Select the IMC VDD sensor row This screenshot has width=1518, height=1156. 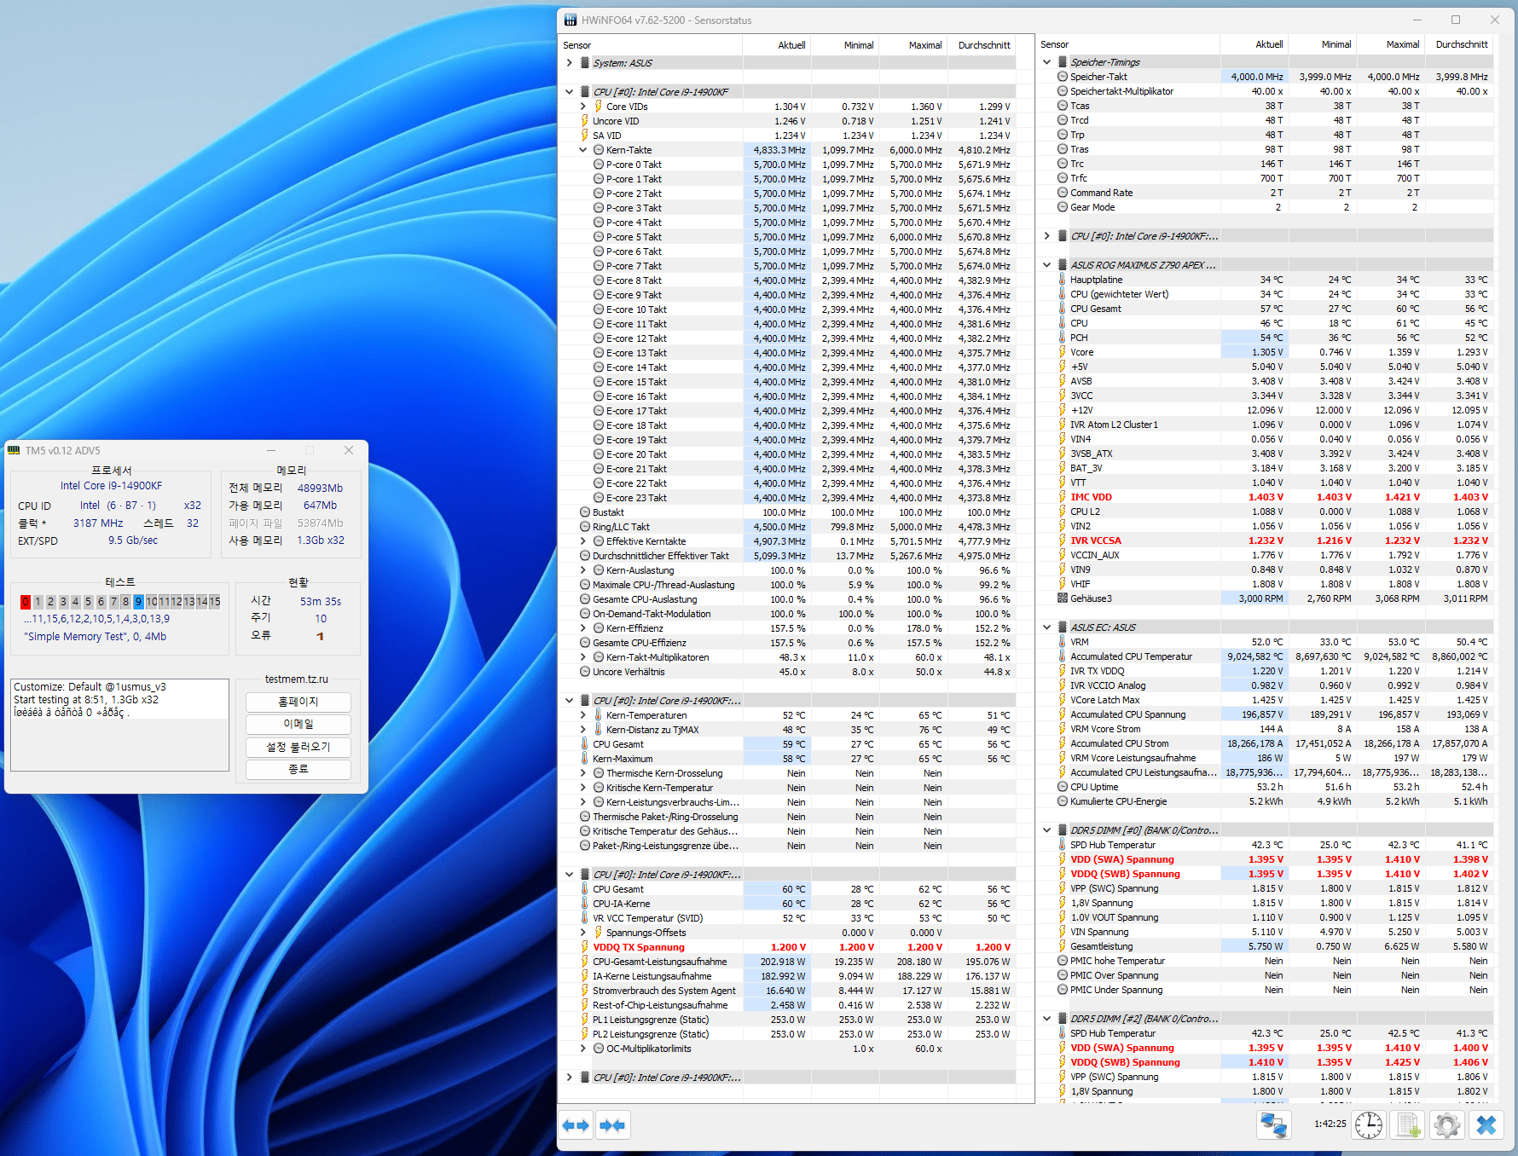(1091, 497)
